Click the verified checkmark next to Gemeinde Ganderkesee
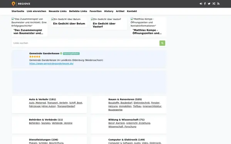The image size is (231, 144). point(61,53)
